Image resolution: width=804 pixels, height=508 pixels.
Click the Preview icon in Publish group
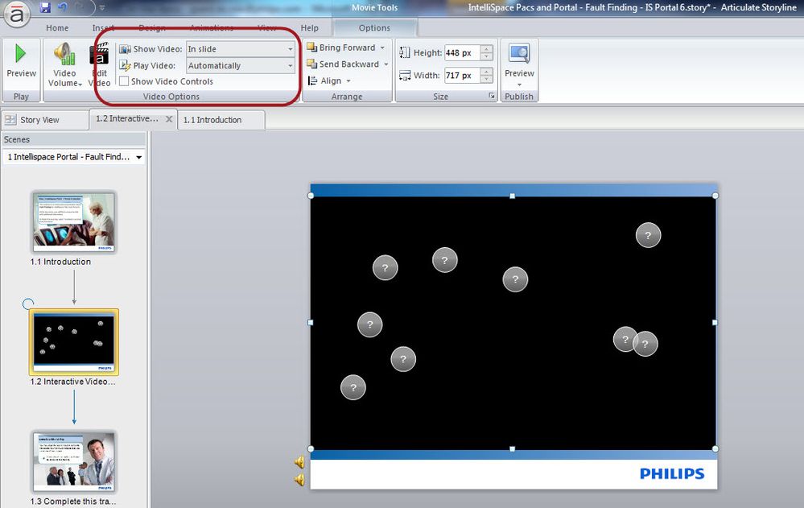click(x=519, y=54)
